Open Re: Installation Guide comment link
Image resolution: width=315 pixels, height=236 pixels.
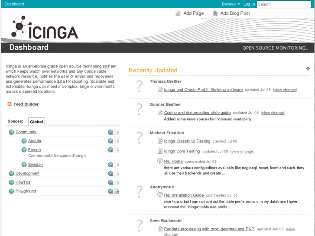pos(184,195)
